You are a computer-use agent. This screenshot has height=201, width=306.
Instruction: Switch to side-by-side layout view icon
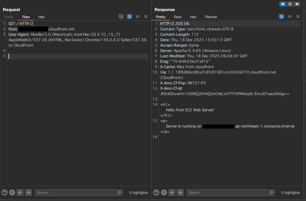click(283, 4)
